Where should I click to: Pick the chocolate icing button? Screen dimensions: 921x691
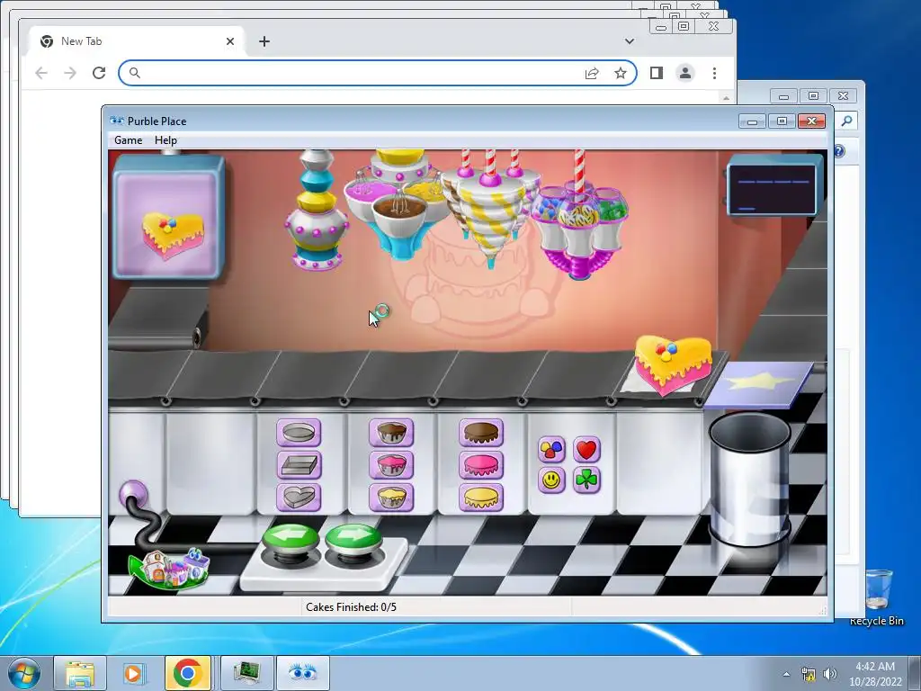point(481,433)
